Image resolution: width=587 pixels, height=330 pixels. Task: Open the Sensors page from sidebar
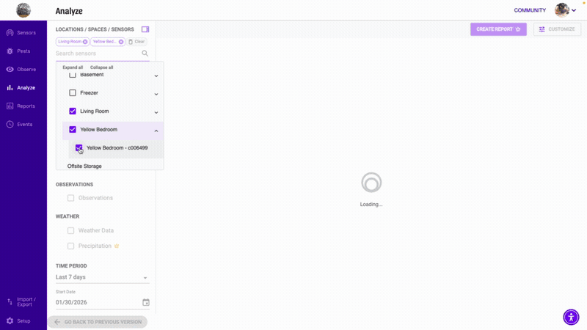(21, 33)
